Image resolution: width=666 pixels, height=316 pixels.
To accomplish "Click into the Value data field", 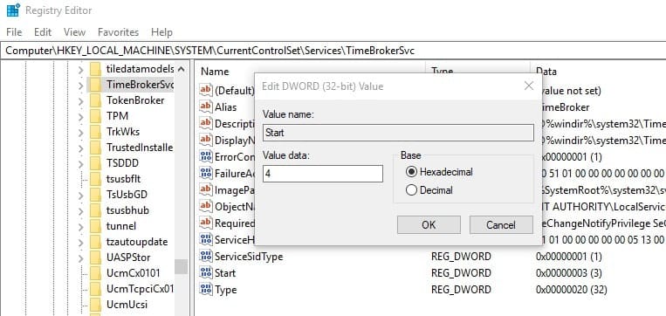I will coord(323,174).
